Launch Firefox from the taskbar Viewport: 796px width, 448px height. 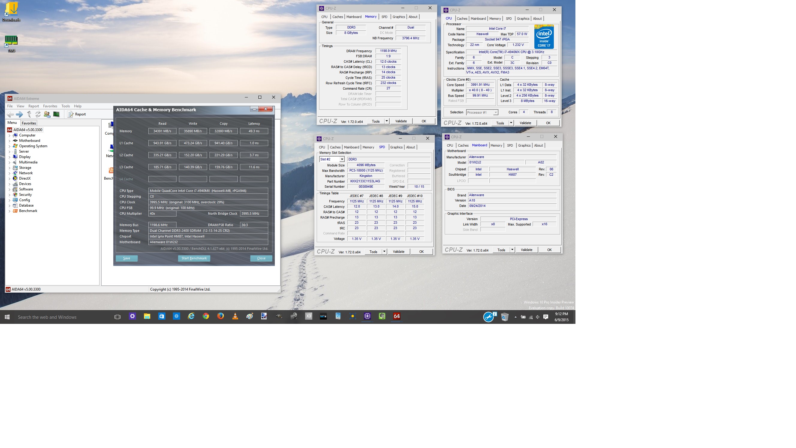220,316
